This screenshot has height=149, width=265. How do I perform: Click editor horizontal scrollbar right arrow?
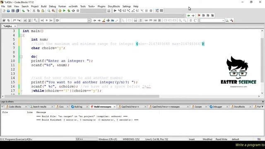259,96
